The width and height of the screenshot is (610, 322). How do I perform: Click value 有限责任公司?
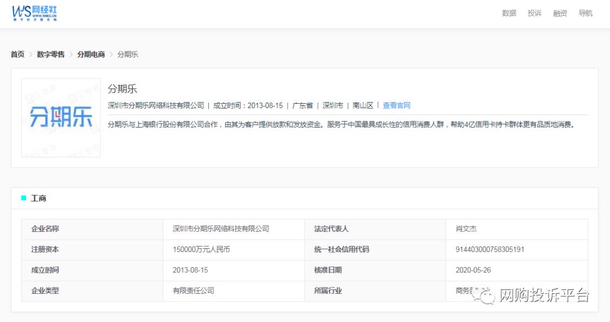(193, 290)
